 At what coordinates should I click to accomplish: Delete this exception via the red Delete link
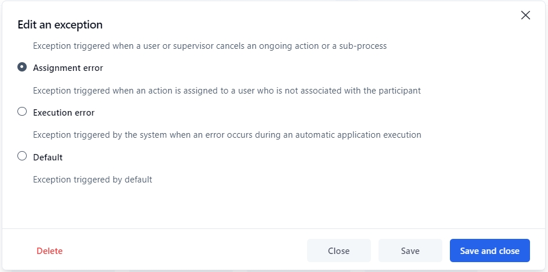coord(49,251)
